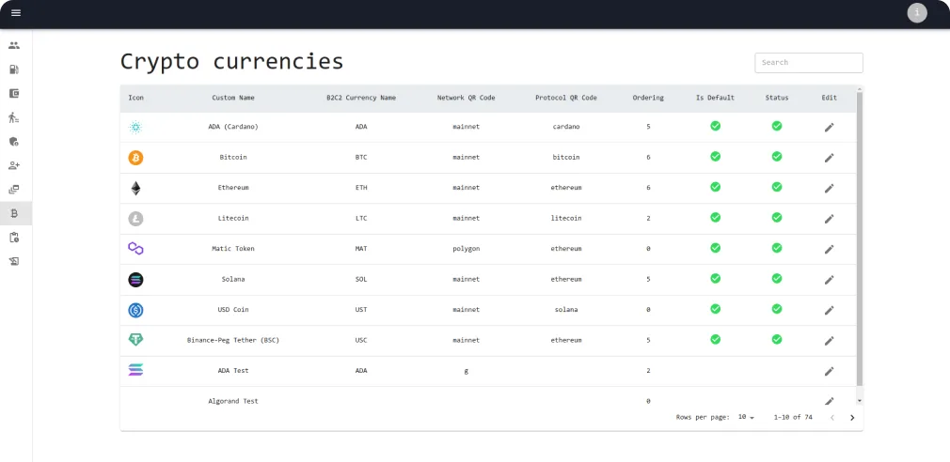This screenshot has width=950, height=462.
Task: Toggle Status check for ADA (Cardano)
Action: coord(777,126)
